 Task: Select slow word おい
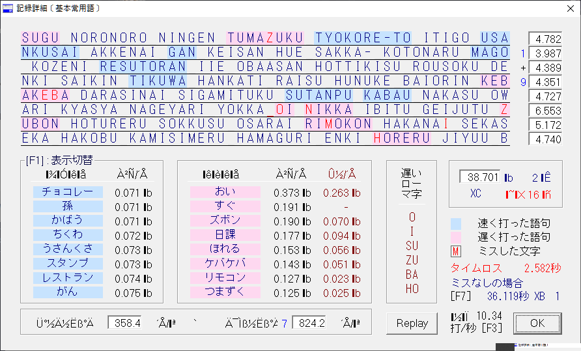point(225,192)
